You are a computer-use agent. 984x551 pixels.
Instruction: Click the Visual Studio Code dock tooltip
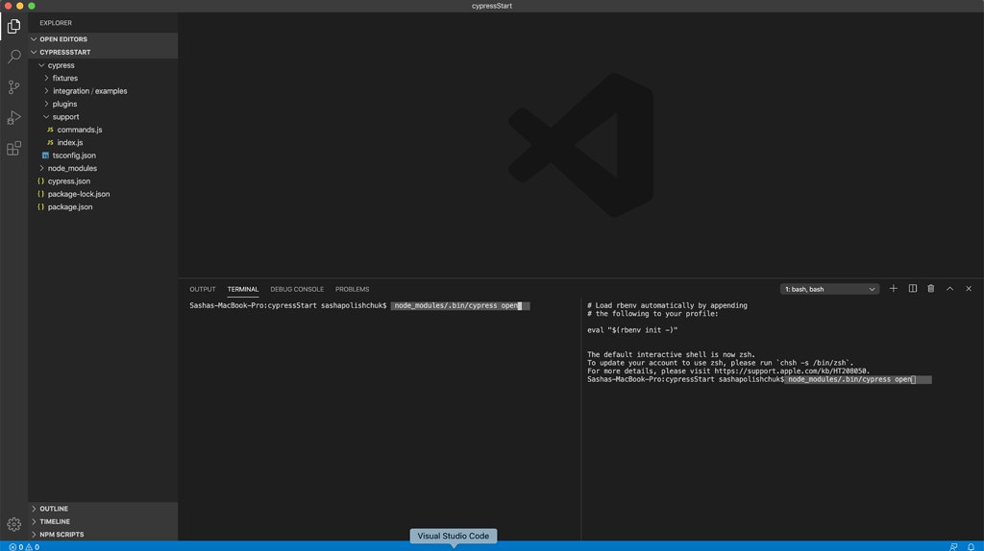[x=454, y=536]
